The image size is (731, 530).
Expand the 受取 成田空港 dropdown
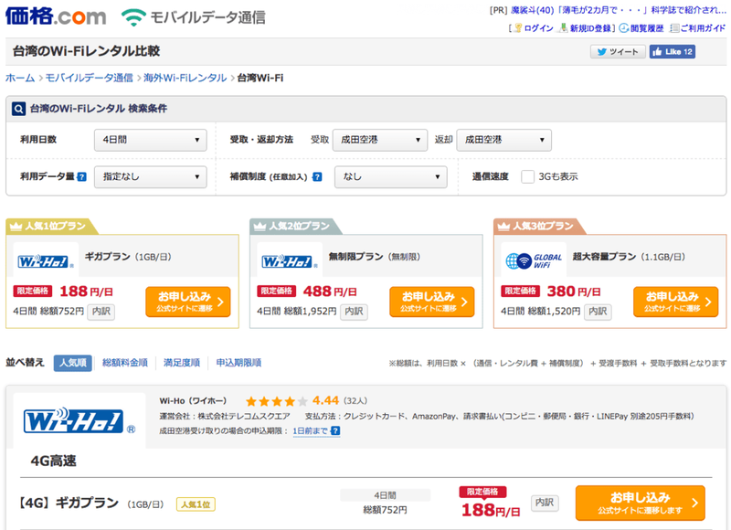(x=380, y=140)
